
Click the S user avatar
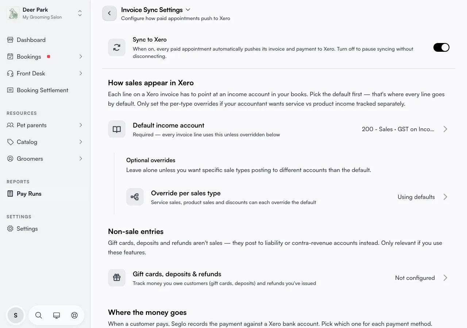(16, 315)
